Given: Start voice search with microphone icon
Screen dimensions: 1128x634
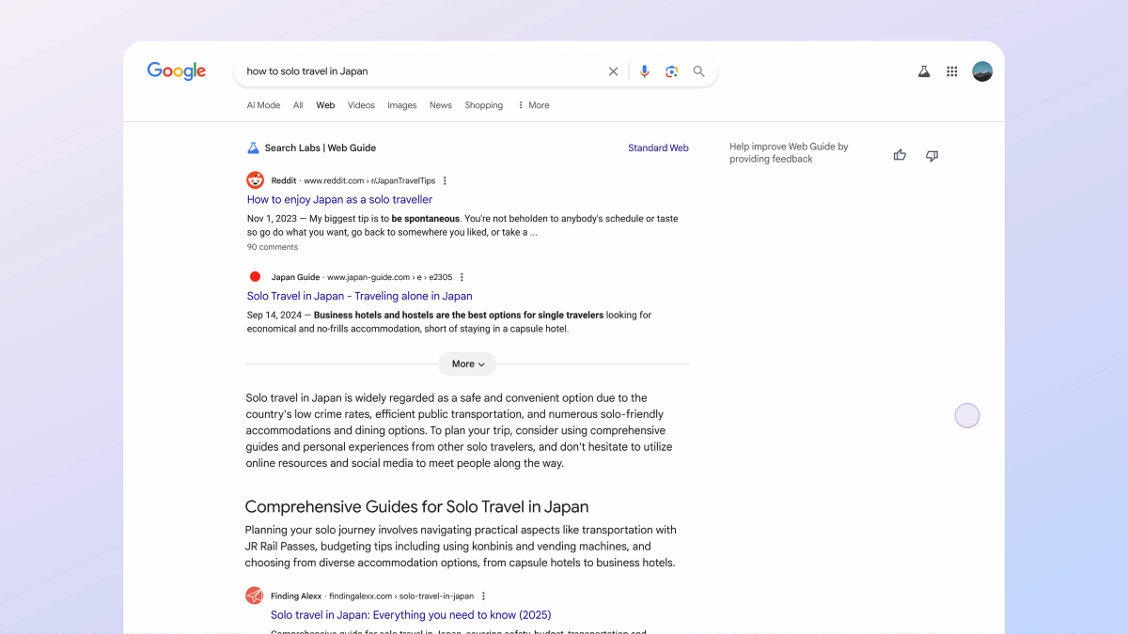Looking at the screenshot, I should (644, 71).
